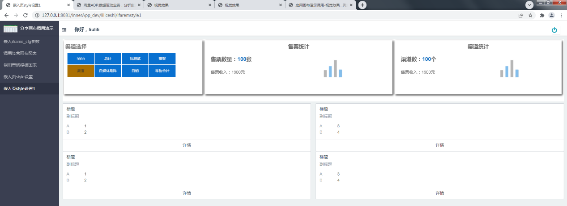Image resolution: width=567 pixels, height=206 pixels.
Task: Select the hhhh channel option
Action: coord(81,59)
